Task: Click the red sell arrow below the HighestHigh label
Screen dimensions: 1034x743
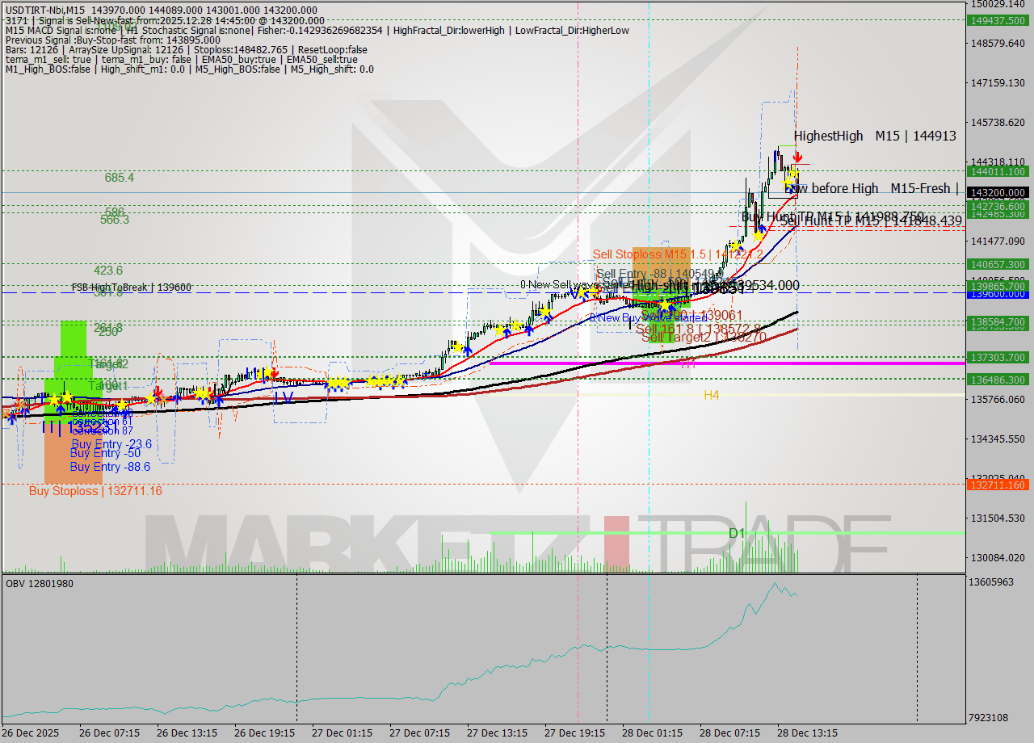Action: pyautogui.click(x=797, y=157)
